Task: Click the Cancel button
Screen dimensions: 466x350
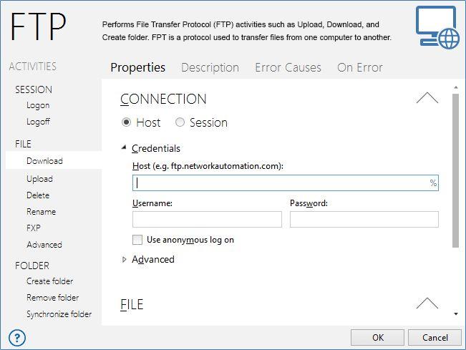Action: click(435, 338)
